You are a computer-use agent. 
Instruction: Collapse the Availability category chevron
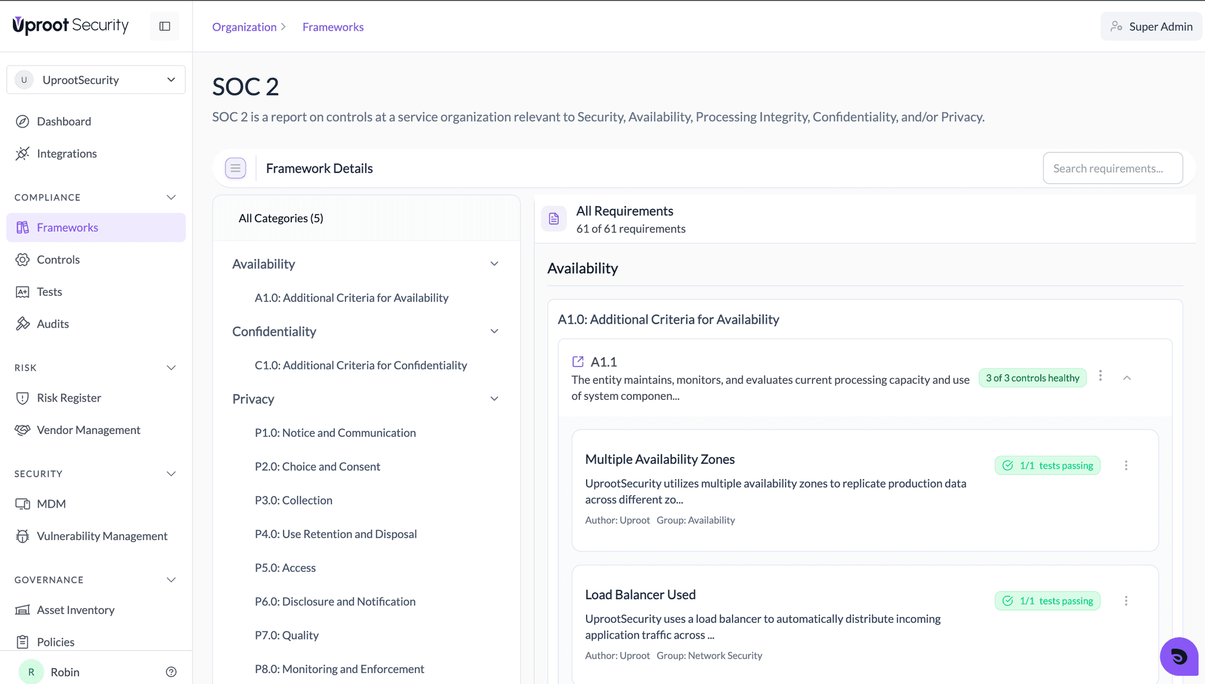tap(494, 264)
